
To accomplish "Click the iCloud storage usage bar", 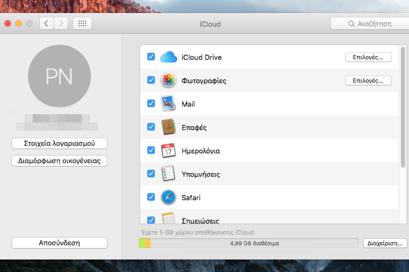I will [249, 243].
